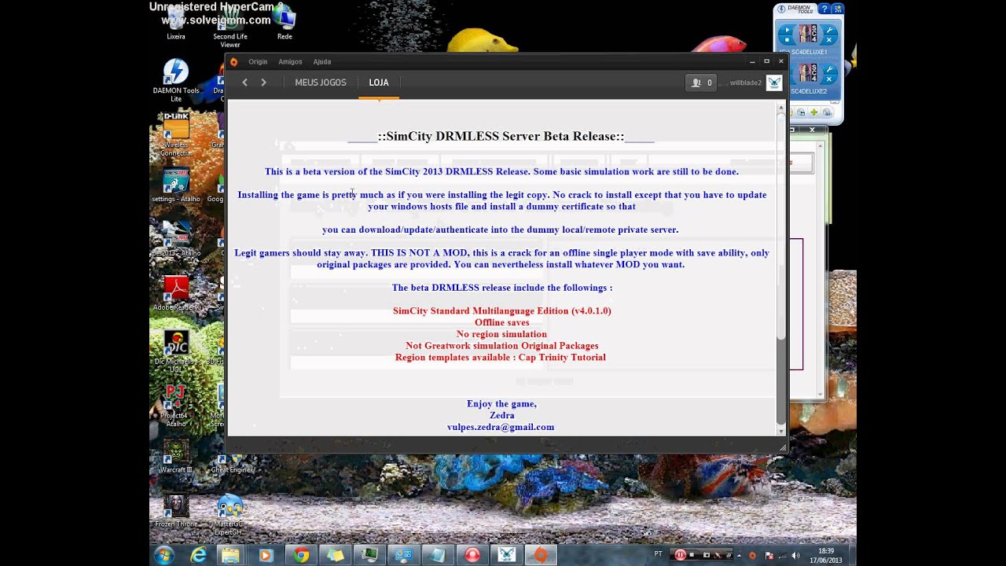Select the Frozen Throne desktop icon
This screenshot has width=1006, height=566.
(x=176, y=511)
